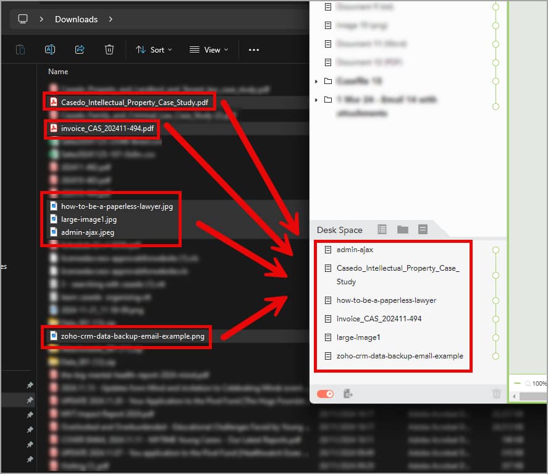Switch to the Desk Space tab in Casedo
The image size is (548, 474).
click(339, 230)
